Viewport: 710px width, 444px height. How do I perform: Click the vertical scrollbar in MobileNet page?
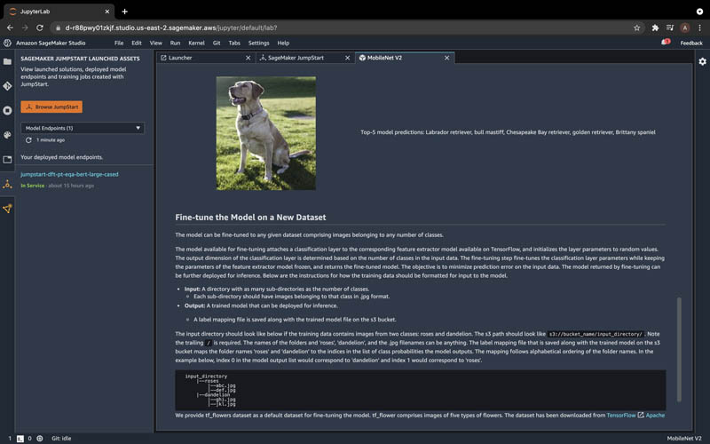(x=679, y=349)
